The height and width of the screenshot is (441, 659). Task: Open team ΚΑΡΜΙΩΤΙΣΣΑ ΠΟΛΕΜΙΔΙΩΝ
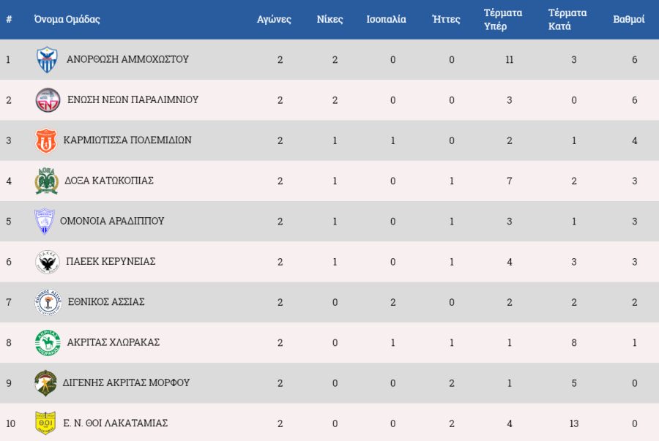127,140
